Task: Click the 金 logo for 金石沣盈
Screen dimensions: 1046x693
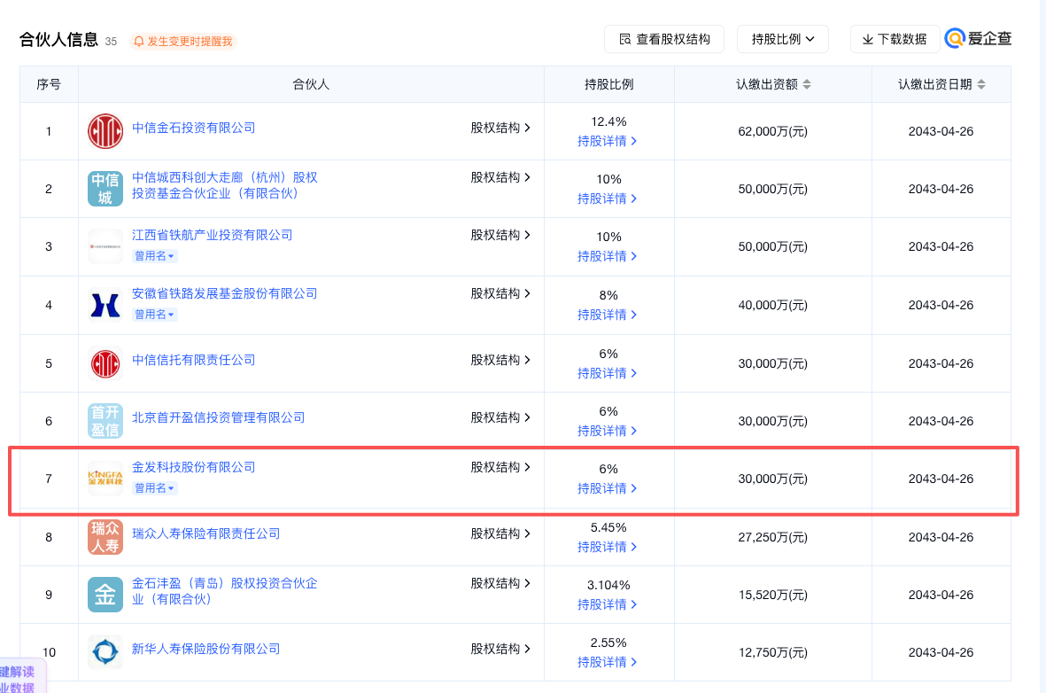Action: tap(105, 595)
